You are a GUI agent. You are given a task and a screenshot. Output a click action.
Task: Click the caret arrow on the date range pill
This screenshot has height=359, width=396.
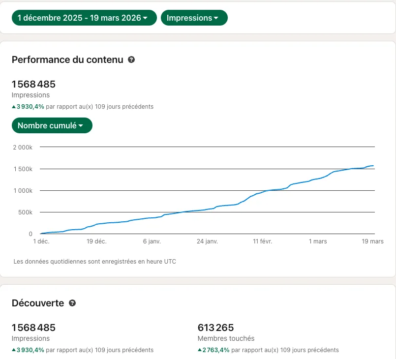[145, 18]
